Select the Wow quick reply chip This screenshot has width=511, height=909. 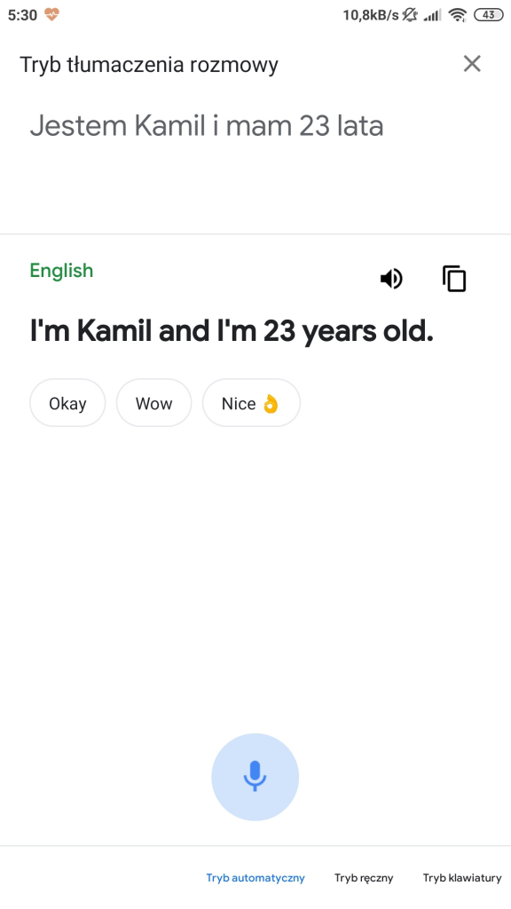[x=153, y=403]
